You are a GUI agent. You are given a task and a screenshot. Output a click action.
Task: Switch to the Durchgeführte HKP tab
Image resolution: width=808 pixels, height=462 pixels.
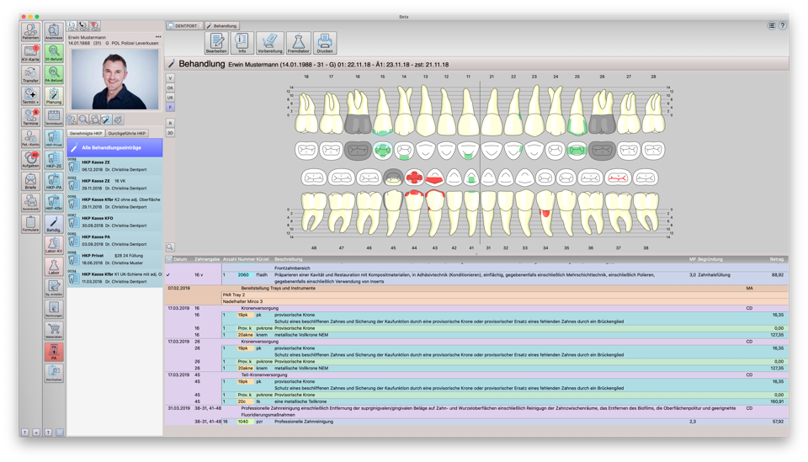127,134
